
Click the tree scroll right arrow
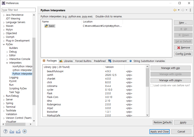tap(30, 124)
